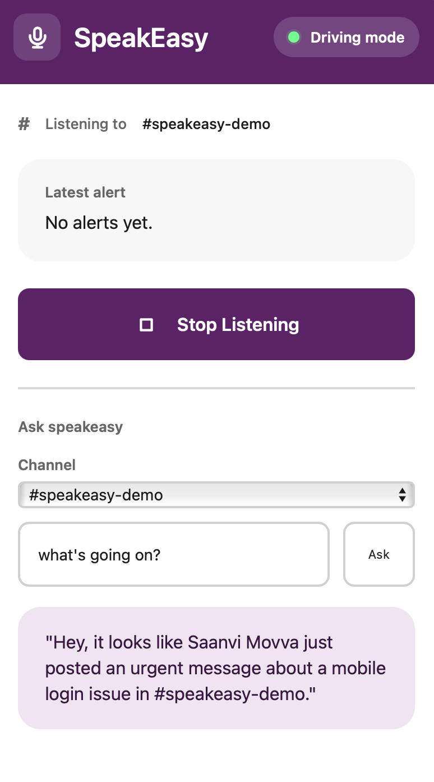The width and height of the screenshot is (434, 782).
Task: Stop listening with the purple button
Action: pos(216,324)
